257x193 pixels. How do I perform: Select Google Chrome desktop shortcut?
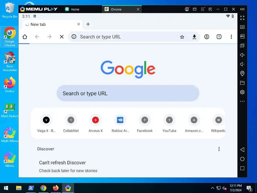pos(10,37)
